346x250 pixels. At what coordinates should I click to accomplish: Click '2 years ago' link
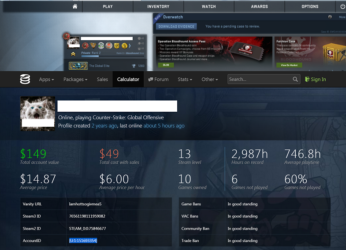[x=104, y=125]
